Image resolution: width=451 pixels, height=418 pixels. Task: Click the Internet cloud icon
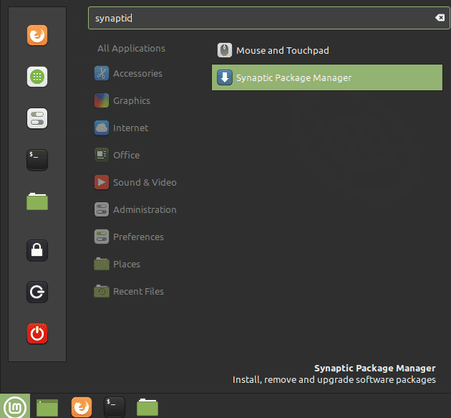point(102,128)
